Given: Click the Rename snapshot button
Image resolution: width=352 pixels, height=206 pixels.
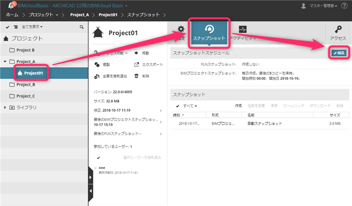Looking at the screenshot, I should tap(256, 106).
